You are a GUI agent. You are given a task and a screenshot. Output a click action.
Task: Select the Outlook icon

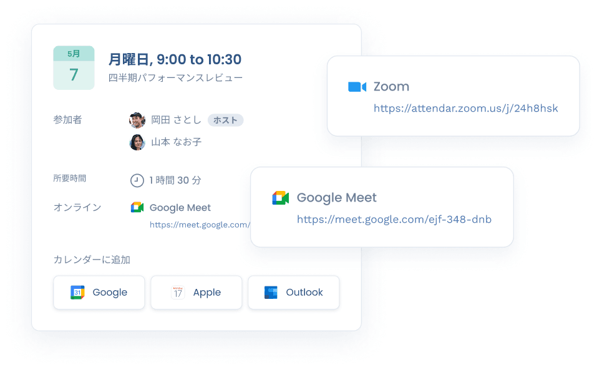[x=271, y=292]
